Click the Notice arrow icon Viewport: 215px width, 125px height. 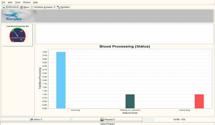point(31,119)
